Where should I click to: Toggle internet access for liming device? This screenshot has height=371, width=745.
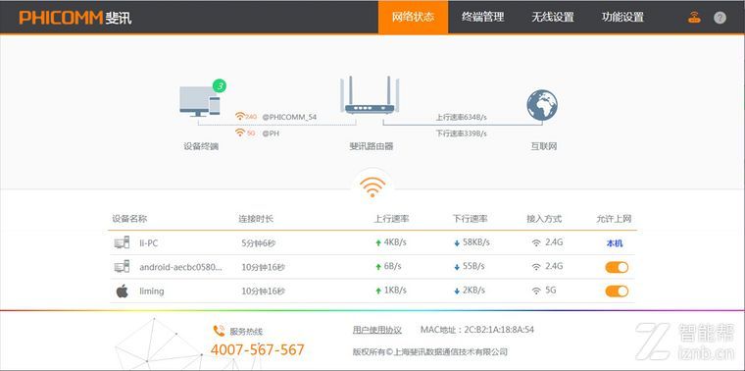[x=617, y=291]
